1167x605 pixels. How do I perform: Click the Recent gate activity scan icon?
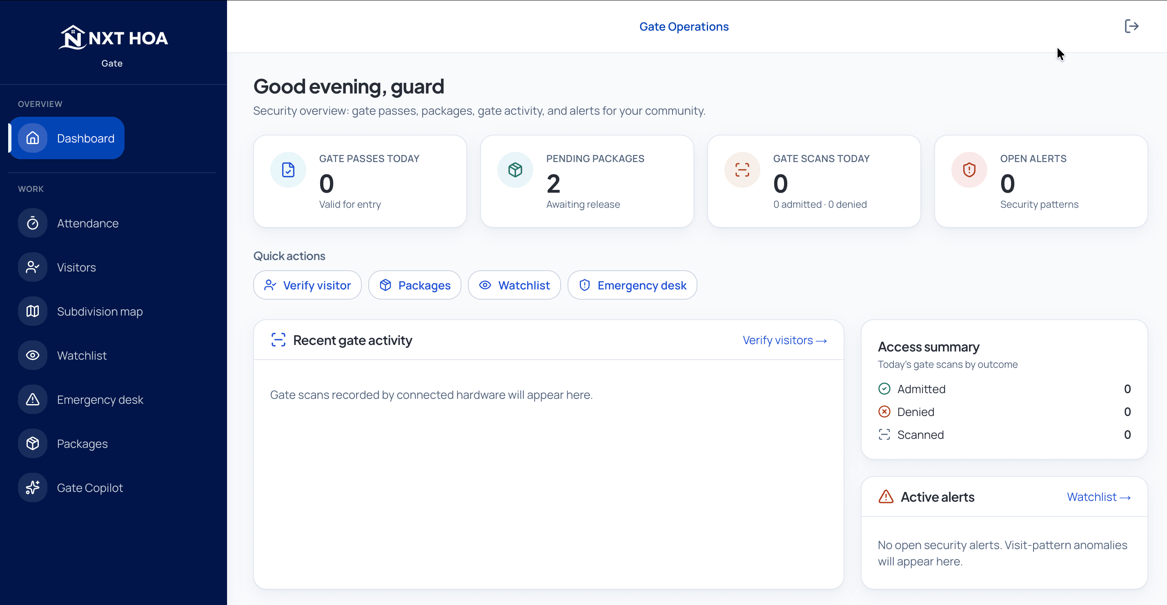(278, 340)
